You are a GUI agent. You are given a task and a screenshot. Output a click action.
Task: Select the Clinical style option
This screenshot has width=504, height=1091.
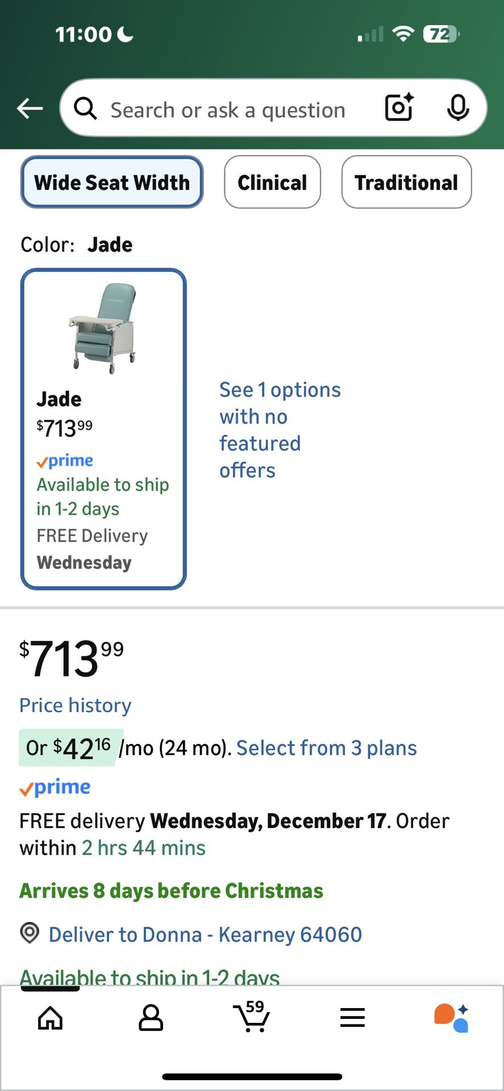click(x=272, y=182)
